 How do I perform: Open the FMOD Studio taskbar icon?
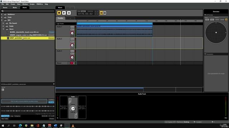click(x=67, y=126)
